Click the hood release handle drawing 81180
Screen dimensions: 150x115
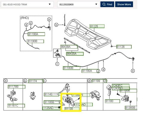pos(109,90)
